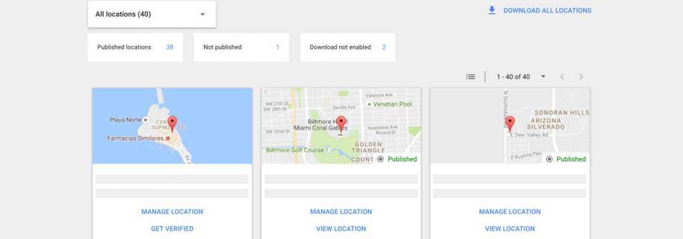Click red map pin on Biltmore Hotel map
The height and width of the screenshot is (239, 683).
[x=341, y=124]
